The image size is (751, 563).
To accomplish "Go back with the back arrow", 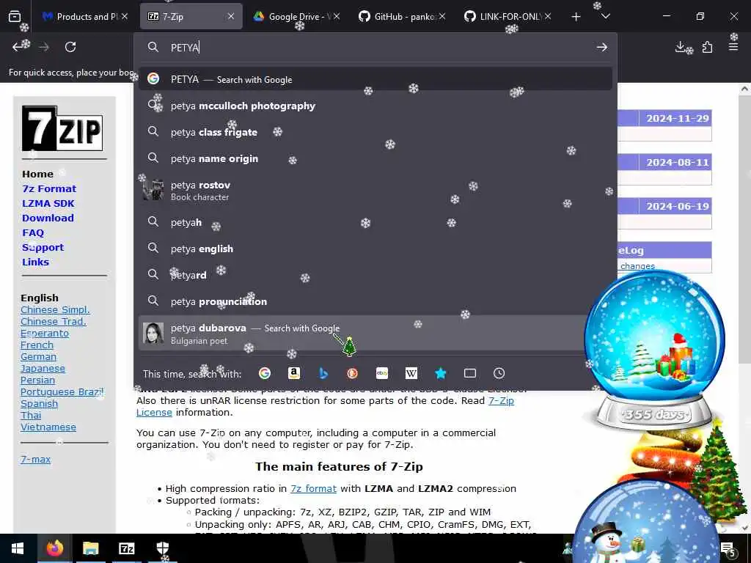I will point(18,47).
